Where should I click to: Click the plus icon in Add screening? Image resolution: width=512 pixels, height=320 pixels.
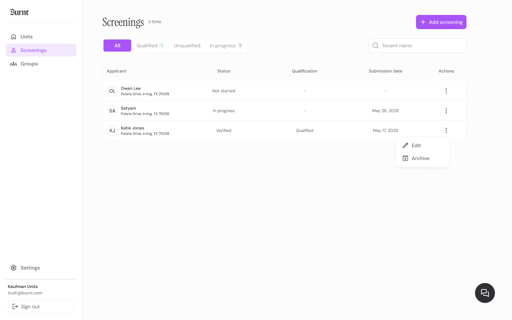coord(423,22)
